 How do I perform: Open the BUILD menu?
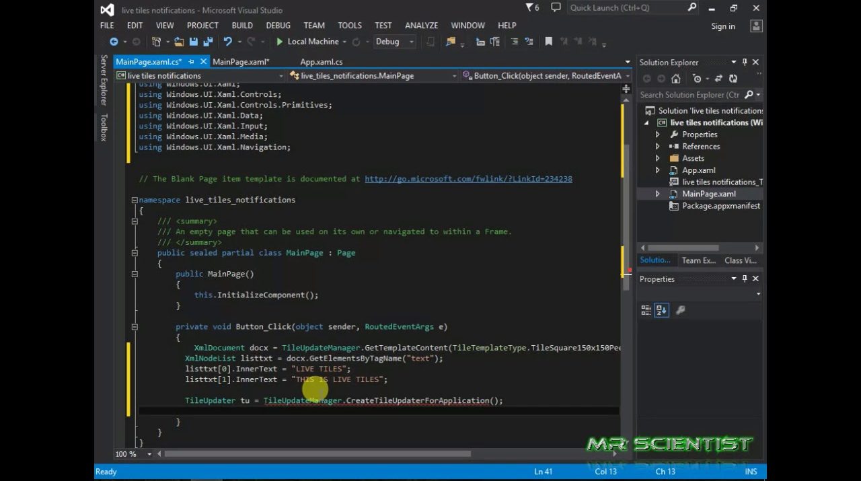pyautogui.click(x=242, y=26)
